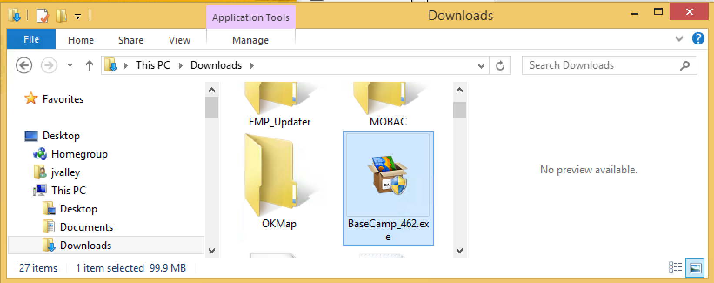
Task: Expand the ribbon with the chevron
Action: point(679,39)
